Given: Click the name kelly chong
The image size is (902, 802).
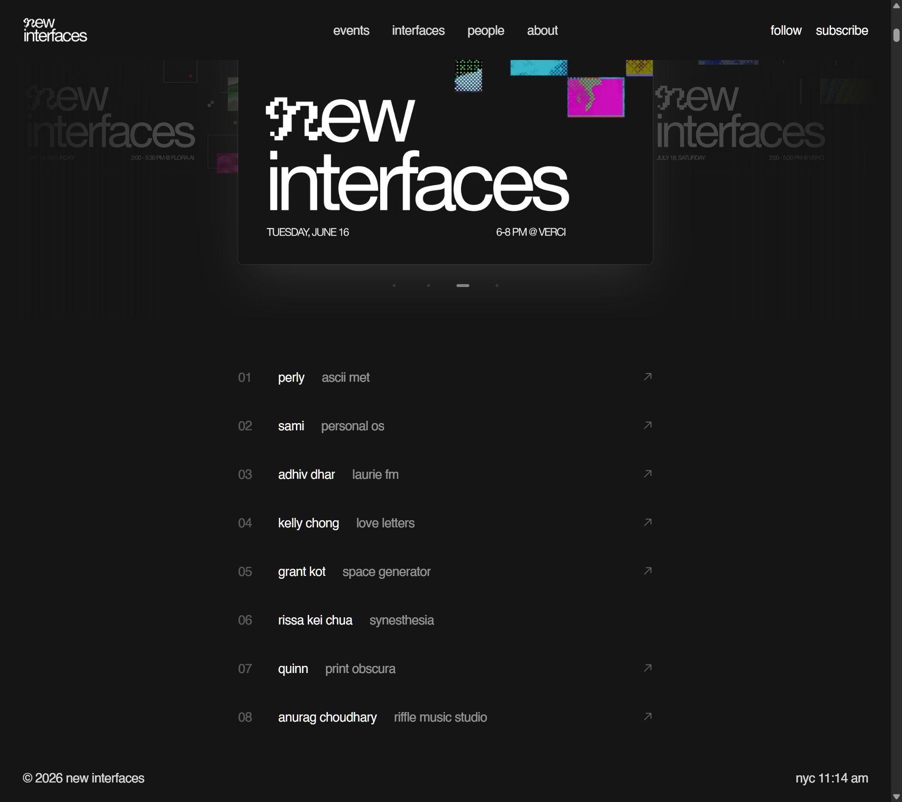Looking at the screenshot, I should [x=308, y=524].
